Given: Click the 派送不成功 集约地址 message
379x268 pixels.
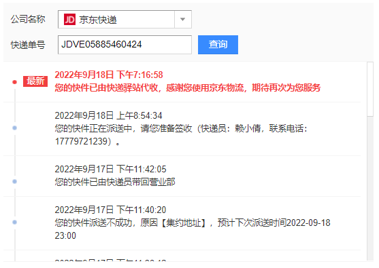Looking at the screenshot, I should 193,229.
